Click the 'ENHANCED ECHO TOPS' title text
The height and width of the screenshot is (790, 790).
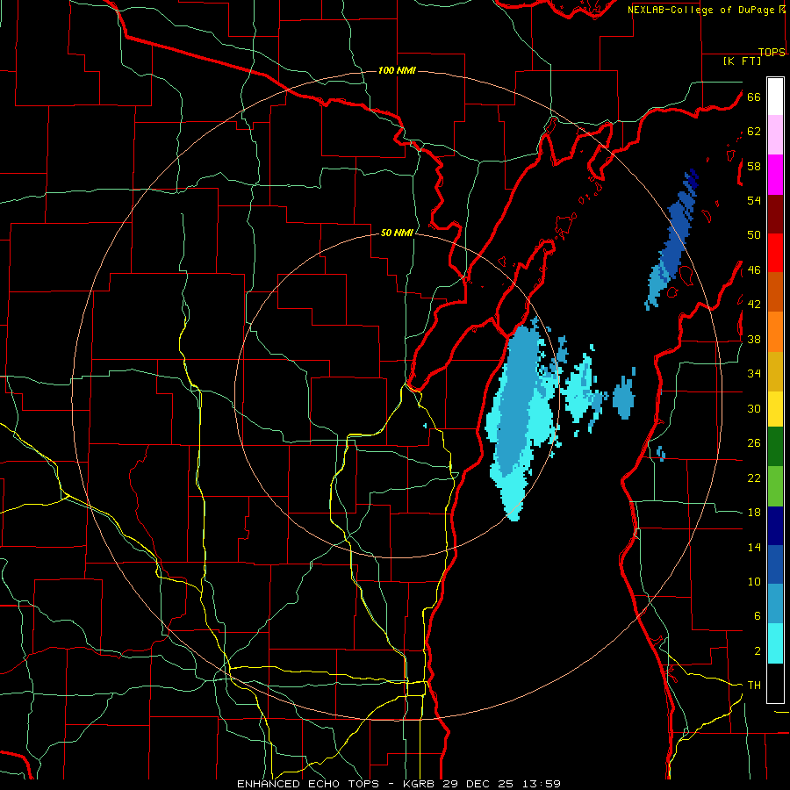[x=309, y=784]
